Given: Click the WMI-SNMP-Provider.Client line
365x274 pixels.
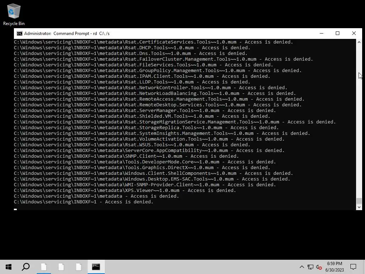Looking at the screenshot, I should [x=145, y=185].
